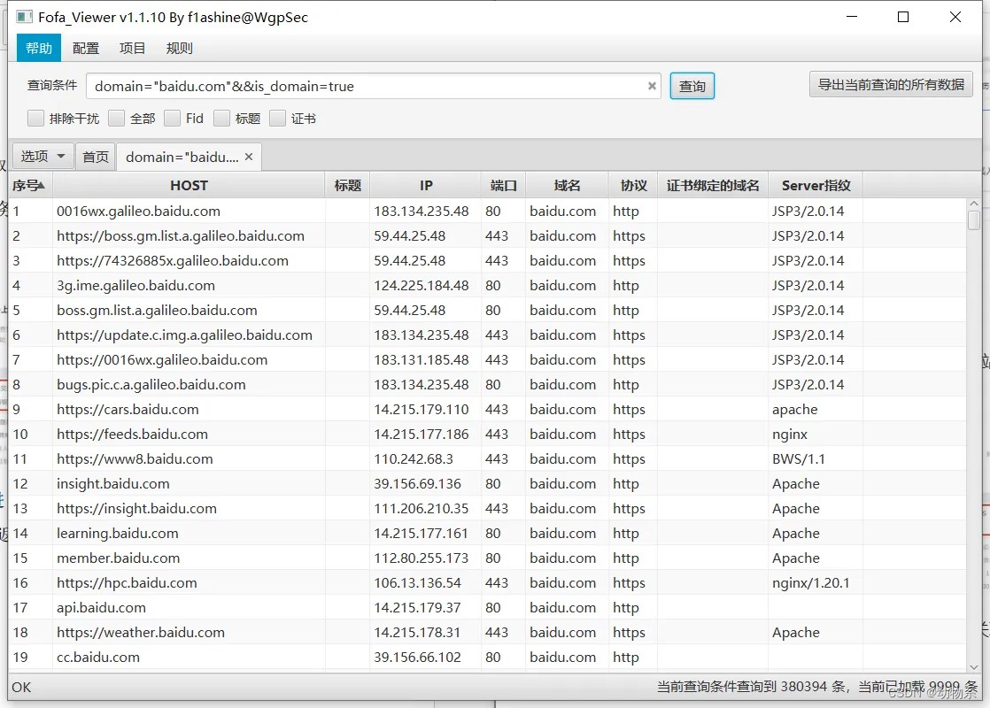Viewport: 990px width, 708px height.
Task: Enable the 排除干扰 checkbox
Action: 36,118
